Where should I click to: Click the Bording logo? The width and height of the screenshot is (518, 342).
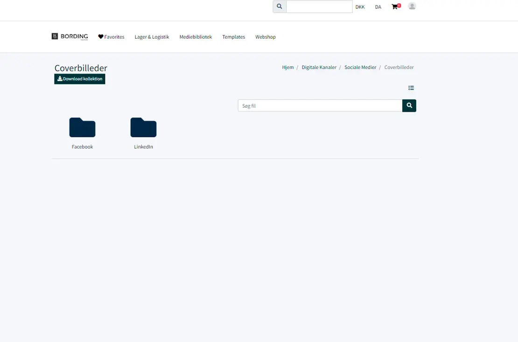70,36
